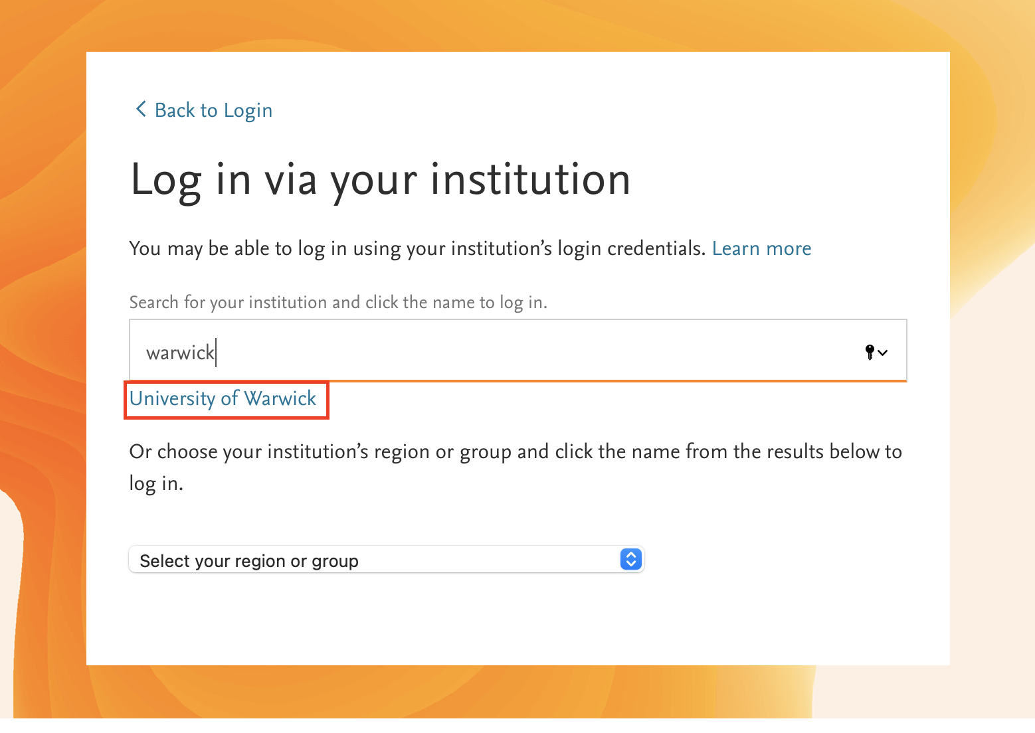Click the login credentials description sentence
This screenshot has height=733, width=1035.
(417, 249)
